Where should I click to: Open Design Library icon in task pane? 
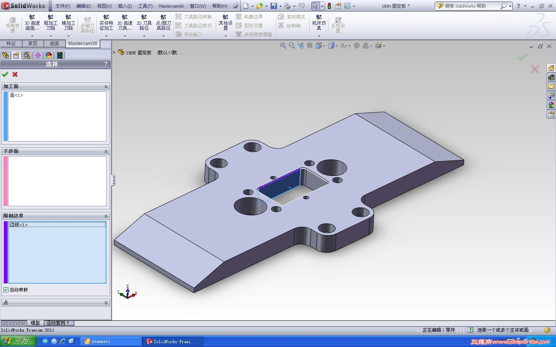[551, 77]
